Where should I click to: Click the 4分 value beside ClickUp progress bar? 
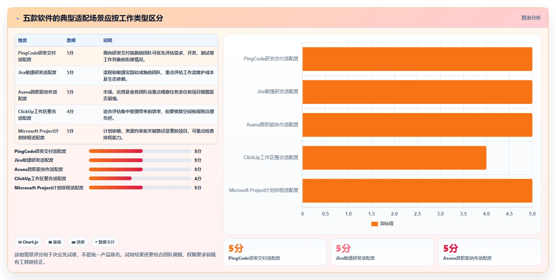pyautogui.click(x=198, y=178)
